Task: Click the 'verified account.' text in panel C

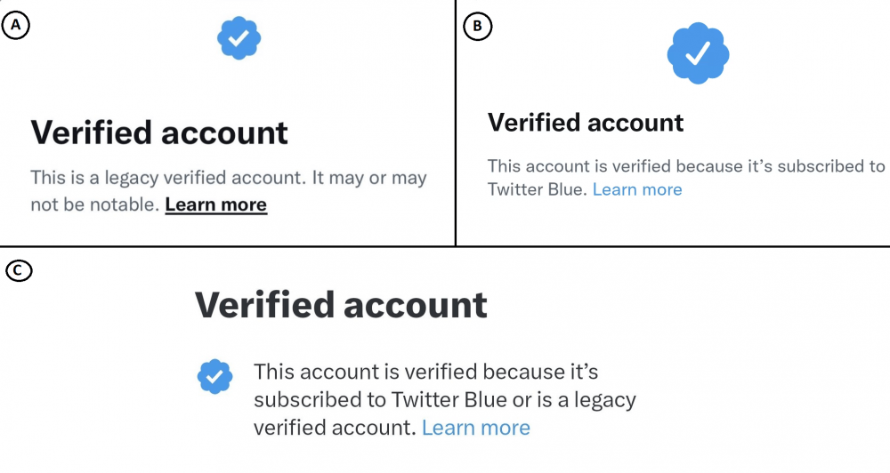Action: [x=335, y=428]
